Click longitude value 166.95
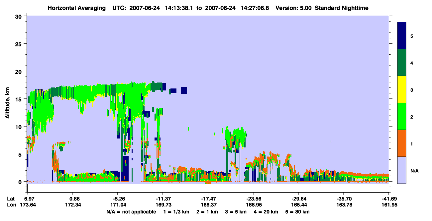 [x=253, y=205]
